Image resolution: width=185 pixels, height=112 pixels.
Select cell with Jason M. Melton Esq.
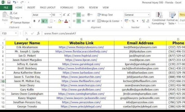[x=27, y=81]
